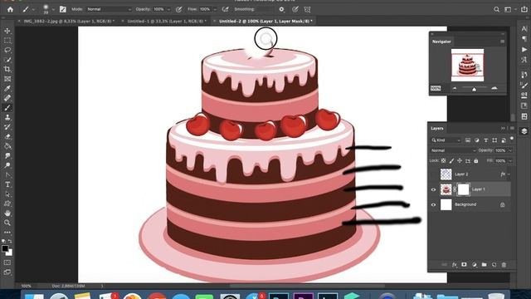
Task: Select the Paint Bucket tool
Action: pos(7,146)
